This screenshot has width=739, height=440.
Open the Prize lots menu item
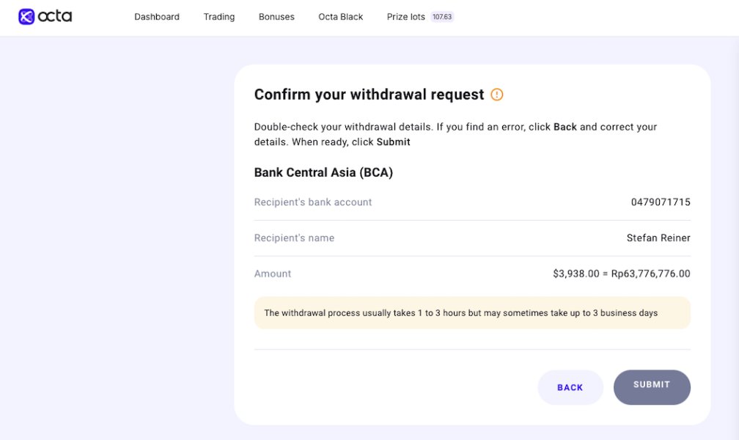coord(406,17)
